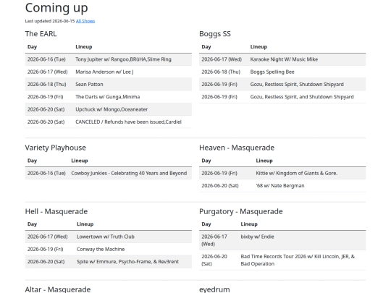The height and width of the screenshot is (293, 391).
Task: Select the bixby w/ Endie row
Action: pos(282,240)
